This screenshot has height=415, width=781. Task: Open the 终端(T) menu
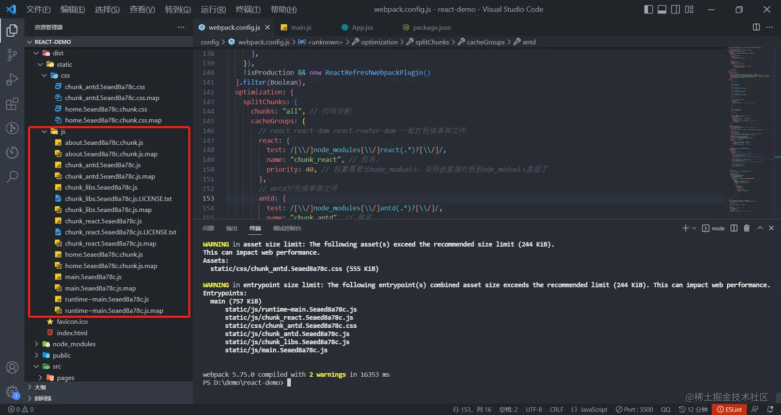tap(248, 9)
